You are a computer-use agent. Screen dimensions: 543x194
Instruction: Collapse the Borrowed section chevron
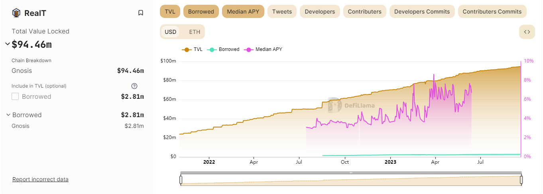click(8, 115)
